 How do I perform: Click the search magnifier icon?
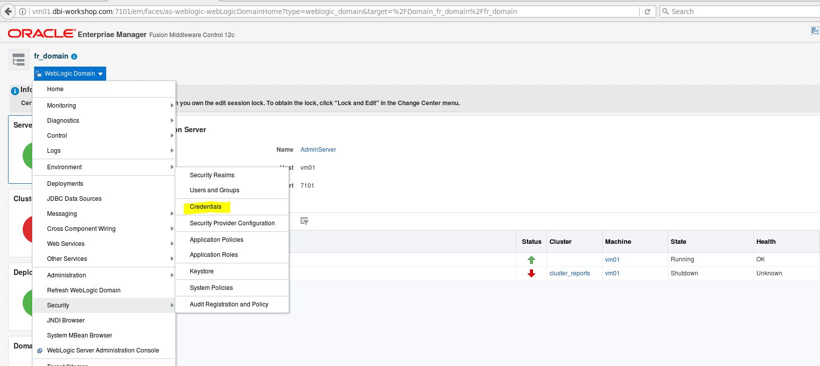pyautogui.click(x=666, y=11)
